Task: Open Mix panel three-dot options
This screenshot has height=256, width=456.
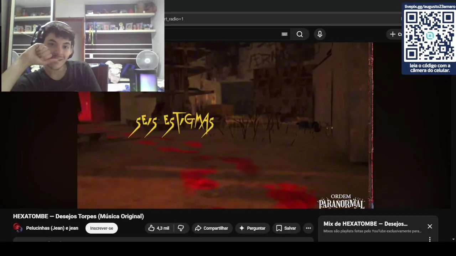Action: (x=430, y=239)
